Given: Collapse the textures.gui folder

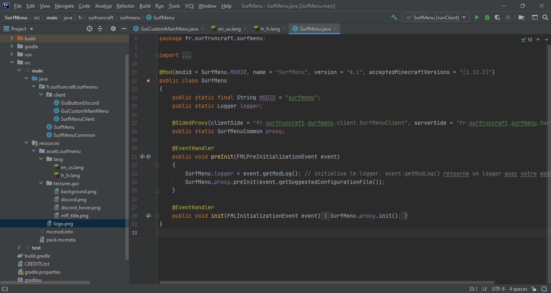Looking at the screenshot, I should click(x=41, y=184).
